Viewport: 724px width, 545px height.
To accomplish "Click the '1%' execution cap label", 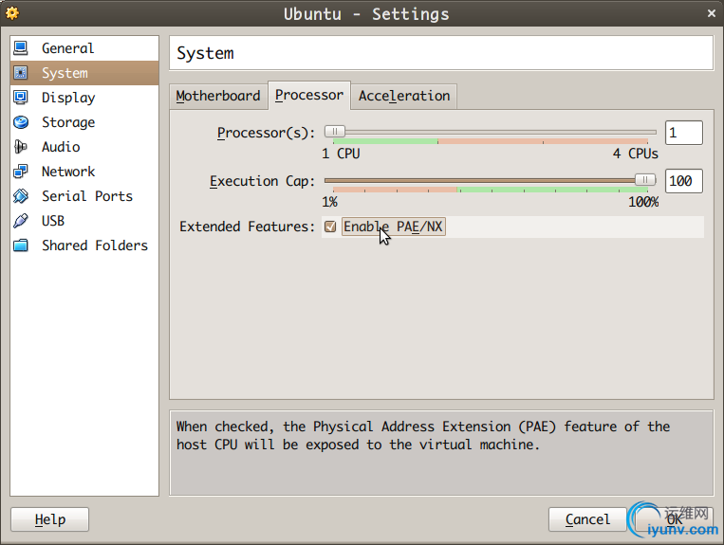I will click(x=329, y=202).
